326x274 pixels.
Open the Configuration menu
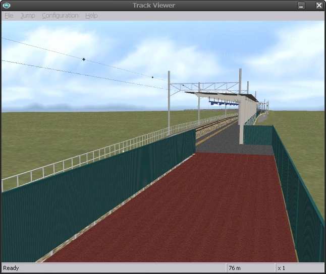coord(60,16)
